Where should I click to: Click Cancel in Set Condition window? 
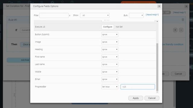(178, 74)
